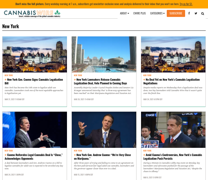Click the 'New York' page heading
The width and height of the screenshot is (208, 180).
click(x=11, y=26)
